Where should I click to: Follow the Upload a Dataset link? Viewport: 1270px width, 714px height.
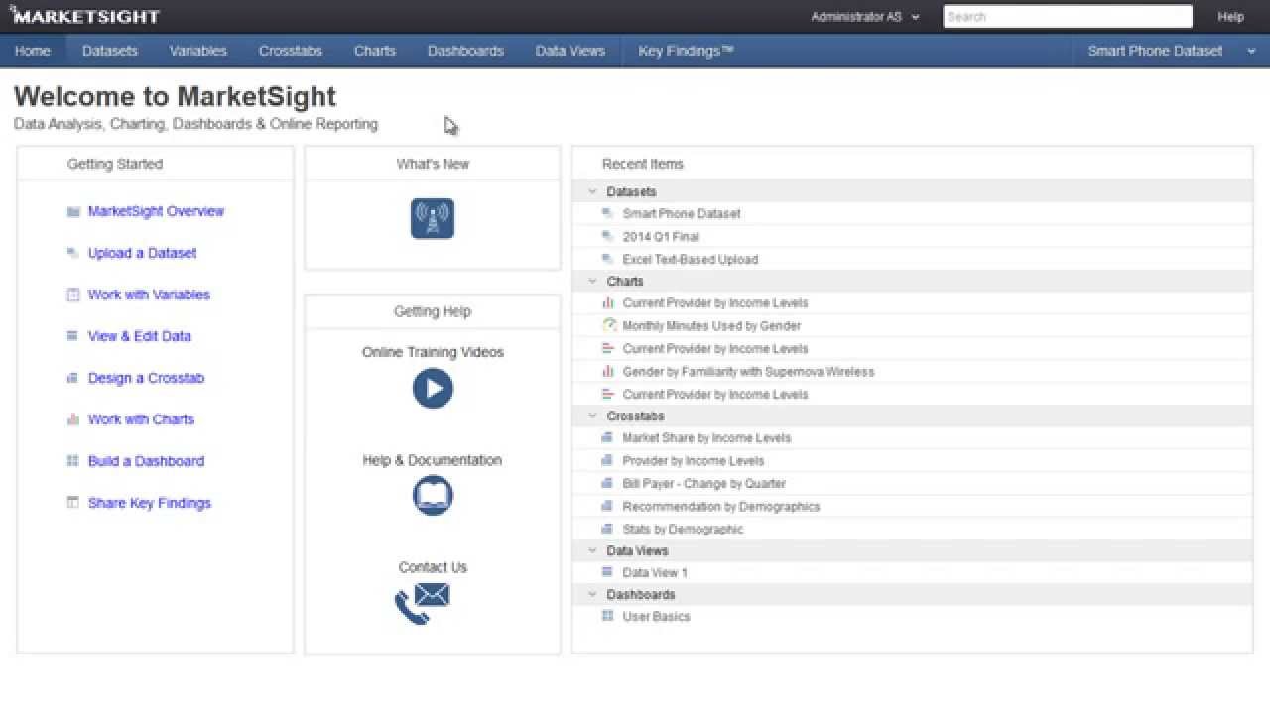tap(143, 253)
